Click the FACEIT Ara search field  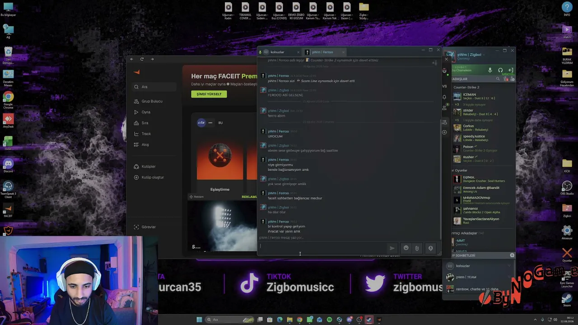point(154,87)
